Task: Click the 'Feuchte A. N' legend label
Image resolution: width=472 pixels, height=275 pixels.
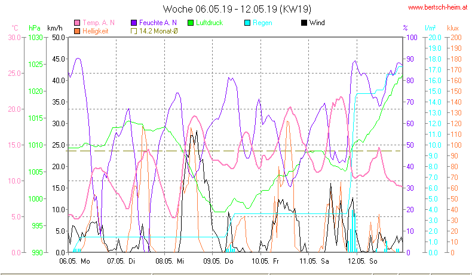Action: click(x=158, y=23)
